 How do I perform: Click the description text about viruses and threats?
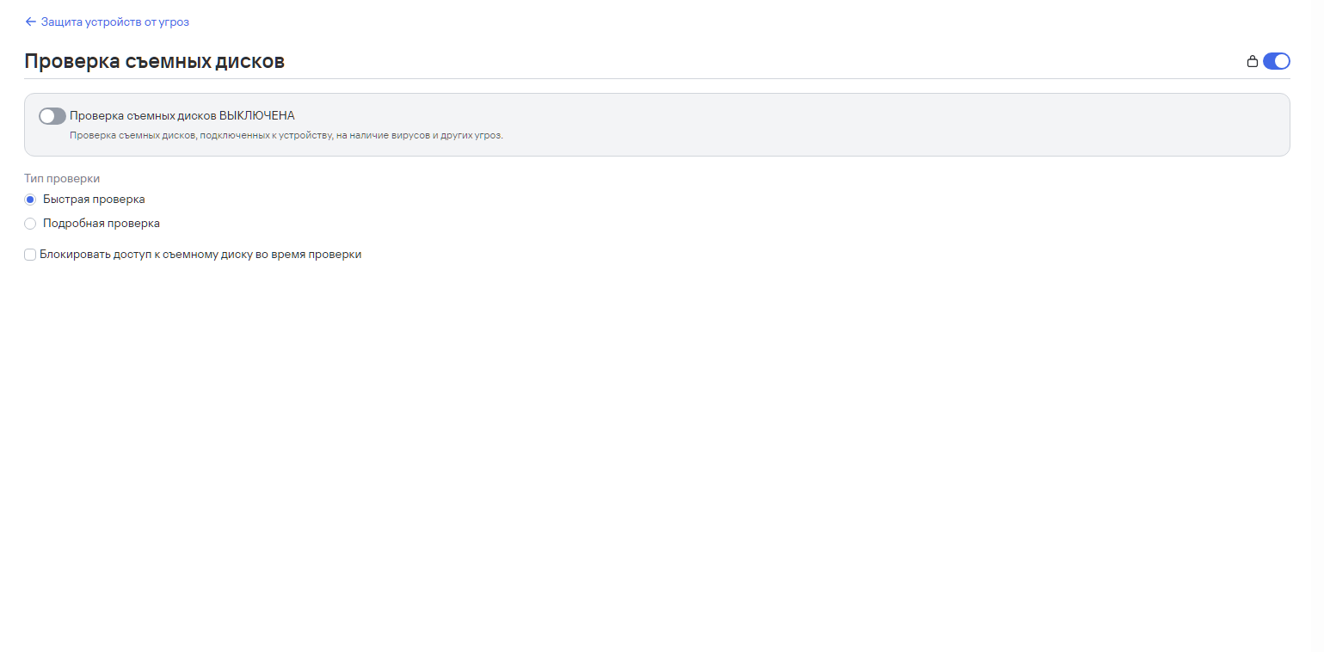coord(286,136)
